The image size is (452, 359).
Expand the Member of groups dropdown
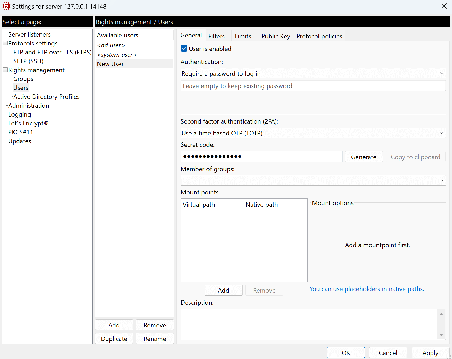[x=313, y=180]
